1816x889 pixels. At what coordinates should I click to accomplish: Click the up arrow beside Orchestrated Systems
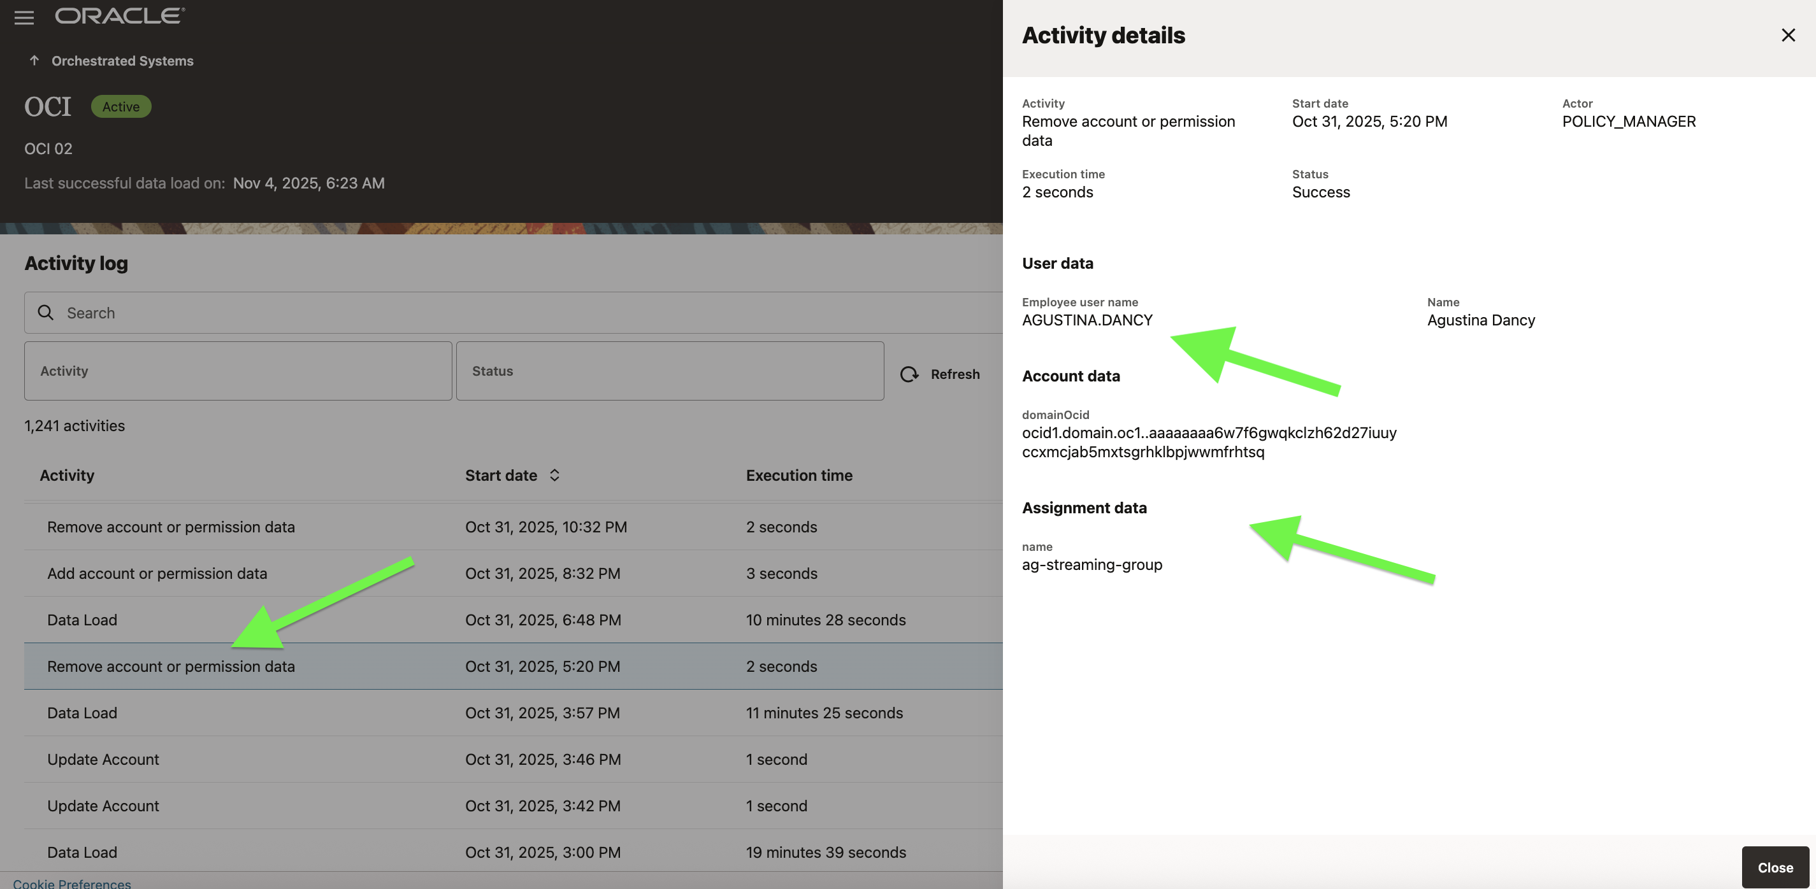pyautogui.click(x=34, y=60)
